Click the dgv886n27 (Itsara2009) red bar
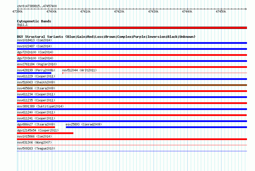The width and height of the screenshot is (255, 171). (36, 127)
